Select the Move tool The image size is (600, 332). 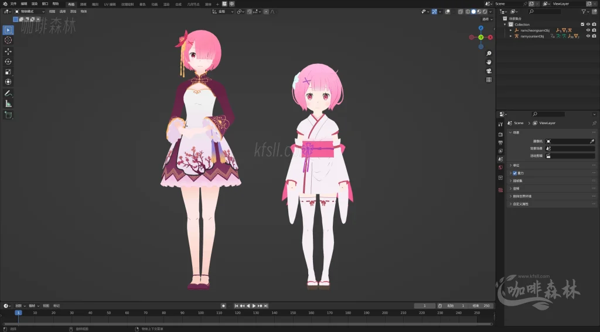click(x=8, y=52)
